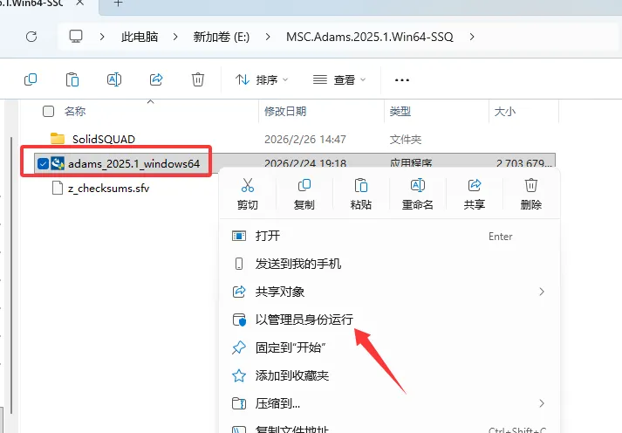Click the Paste icon in the toolbar

click(72, 79)
